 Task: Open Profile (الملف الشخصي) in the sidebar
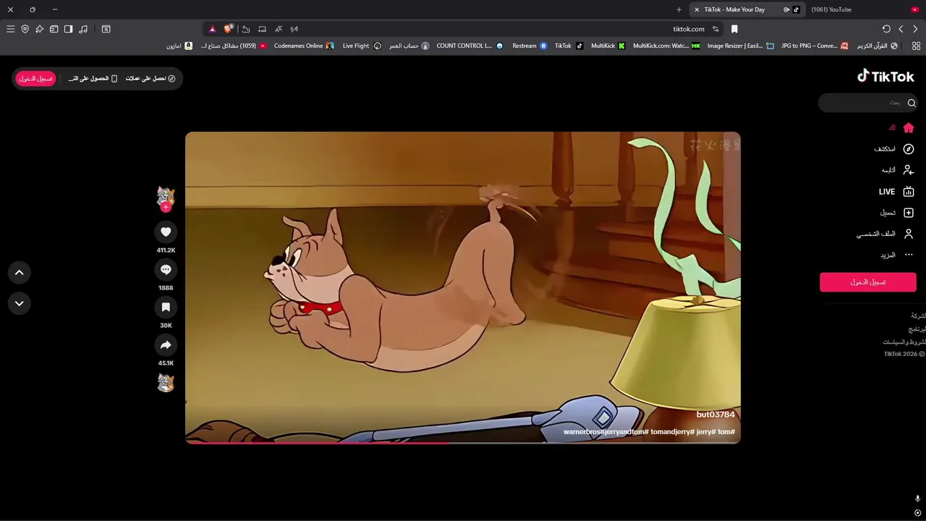[x=885, y=234]
